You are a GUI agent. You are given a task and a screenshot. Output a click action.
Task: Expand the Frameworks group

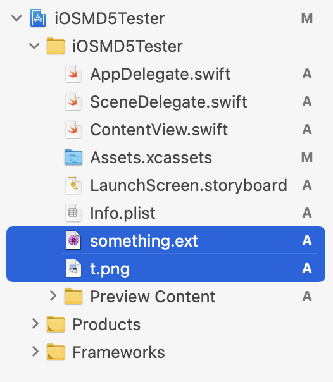pyautogui.click(x=35, y=352)
